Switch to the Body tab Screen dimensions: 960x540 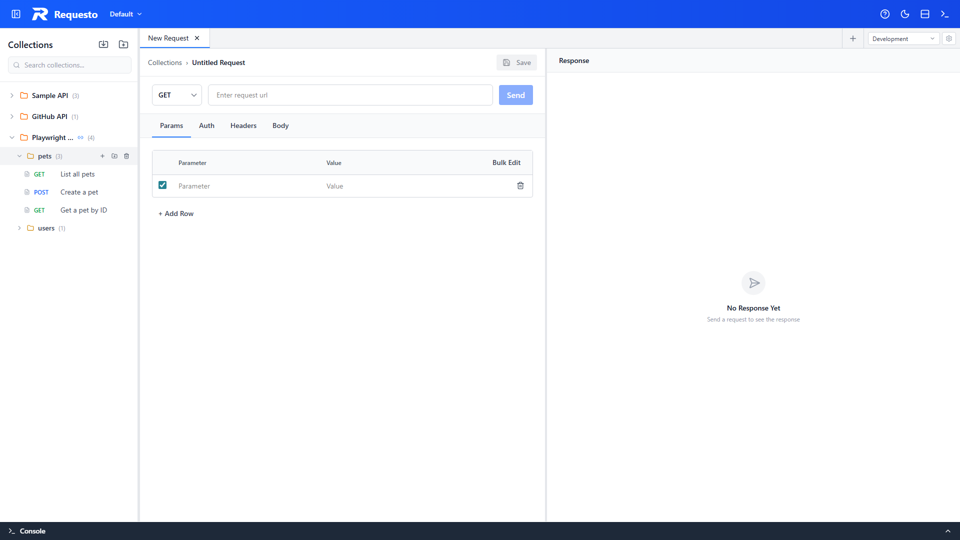280,125
